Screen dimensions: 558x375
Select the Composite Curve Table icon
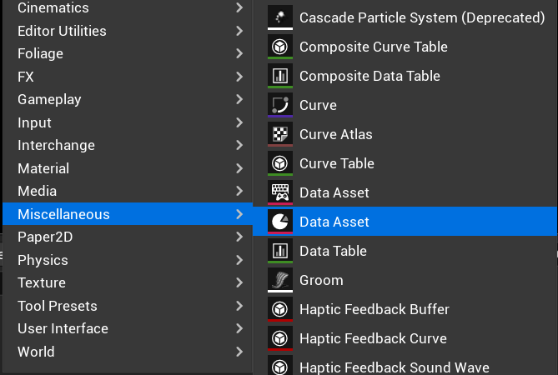point(280,47)
